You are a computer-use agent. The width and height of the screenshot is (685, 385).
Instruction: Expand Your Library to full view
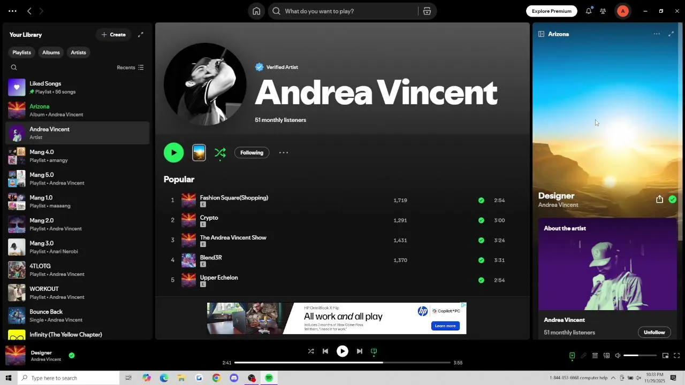point(141,35)
